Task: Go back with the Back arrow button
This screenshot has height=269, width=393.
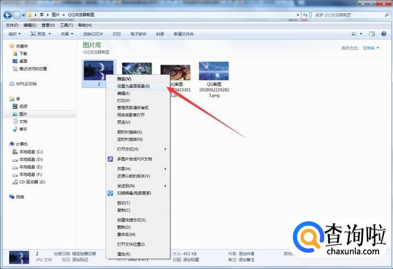Action: coord(7,16)
